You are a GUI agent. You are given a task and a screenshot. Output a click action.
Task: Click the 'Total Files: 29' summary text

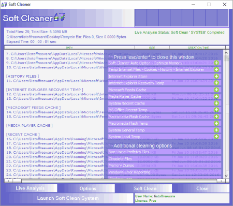37,32
